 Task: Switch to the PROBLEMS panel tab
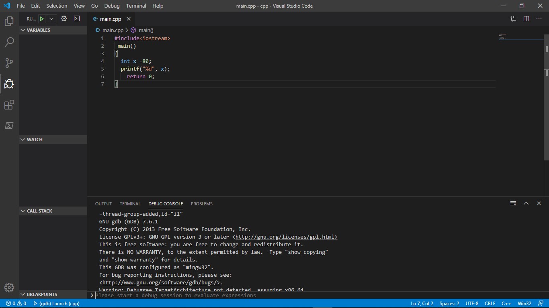pos(201,204)
